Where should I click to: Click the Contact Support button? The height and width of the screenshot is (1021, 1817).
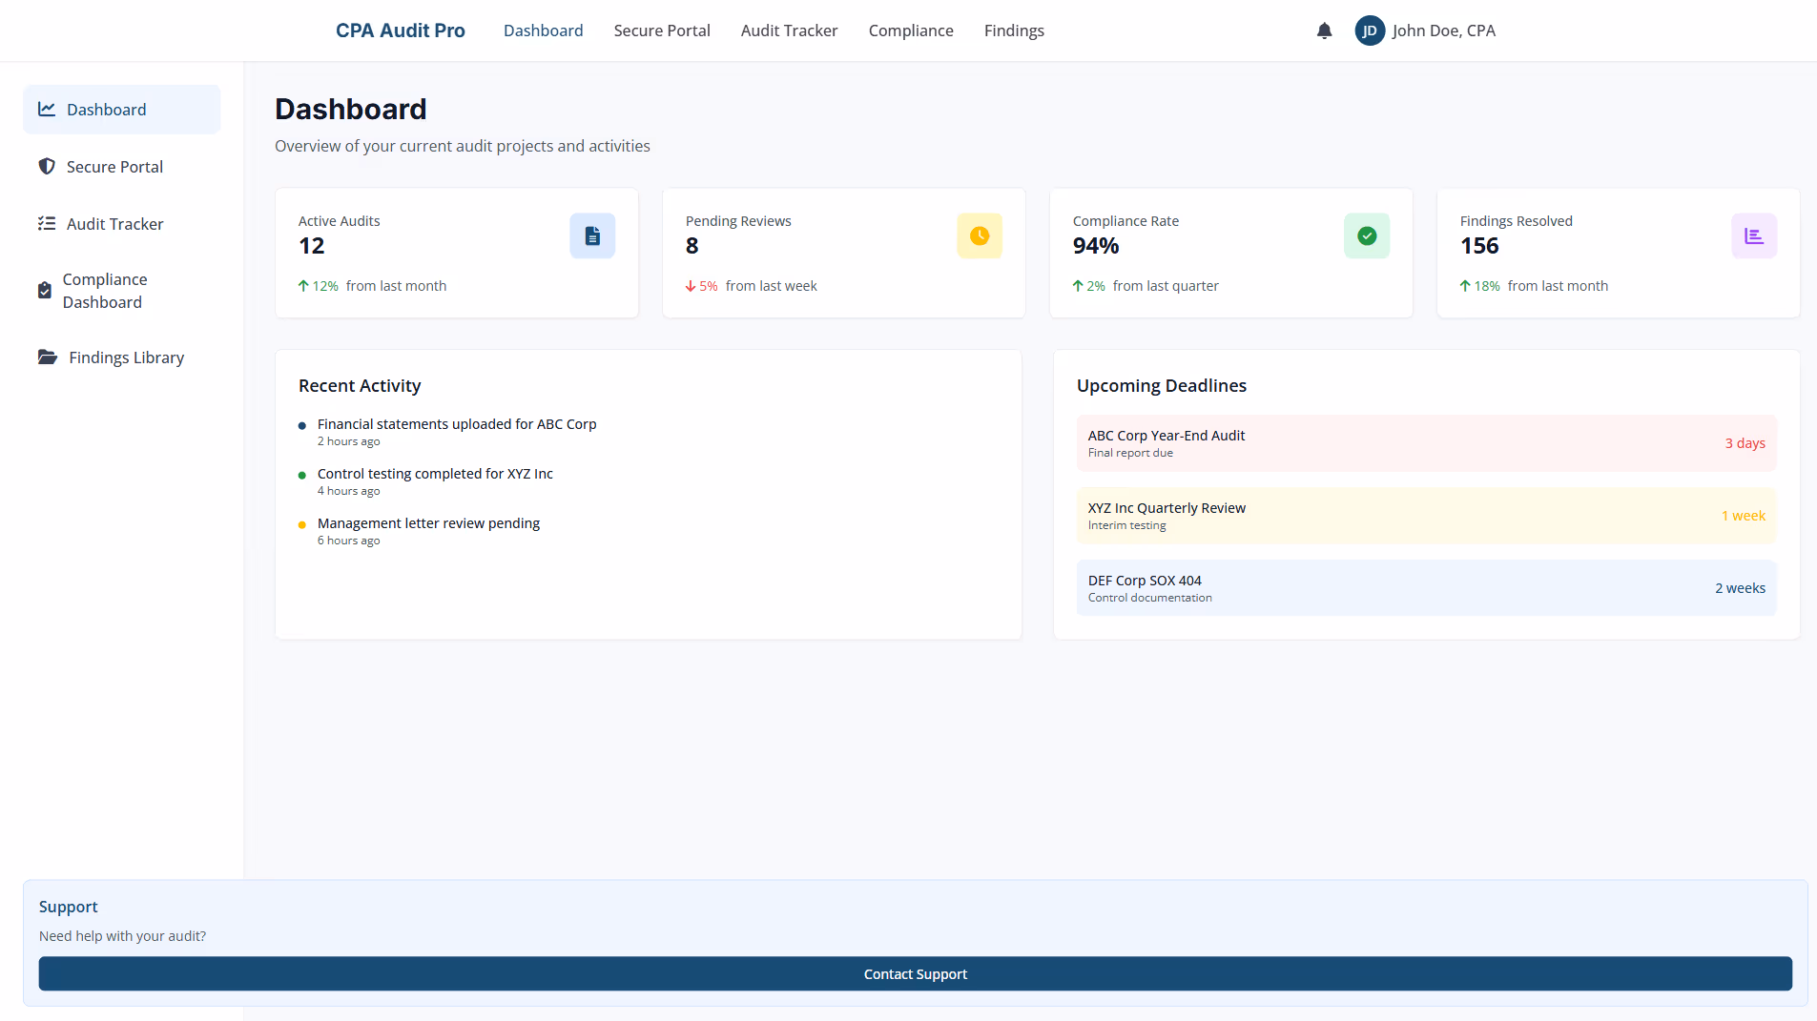coord(916,973)
